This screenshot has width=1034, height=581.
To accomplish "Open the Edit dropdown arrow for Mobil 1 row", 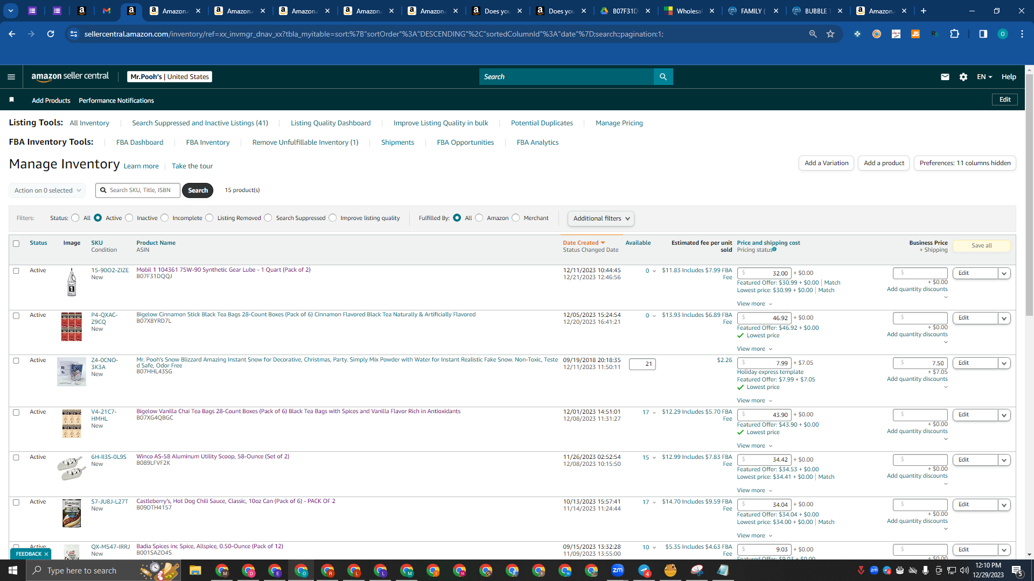I will point(1004,273).
